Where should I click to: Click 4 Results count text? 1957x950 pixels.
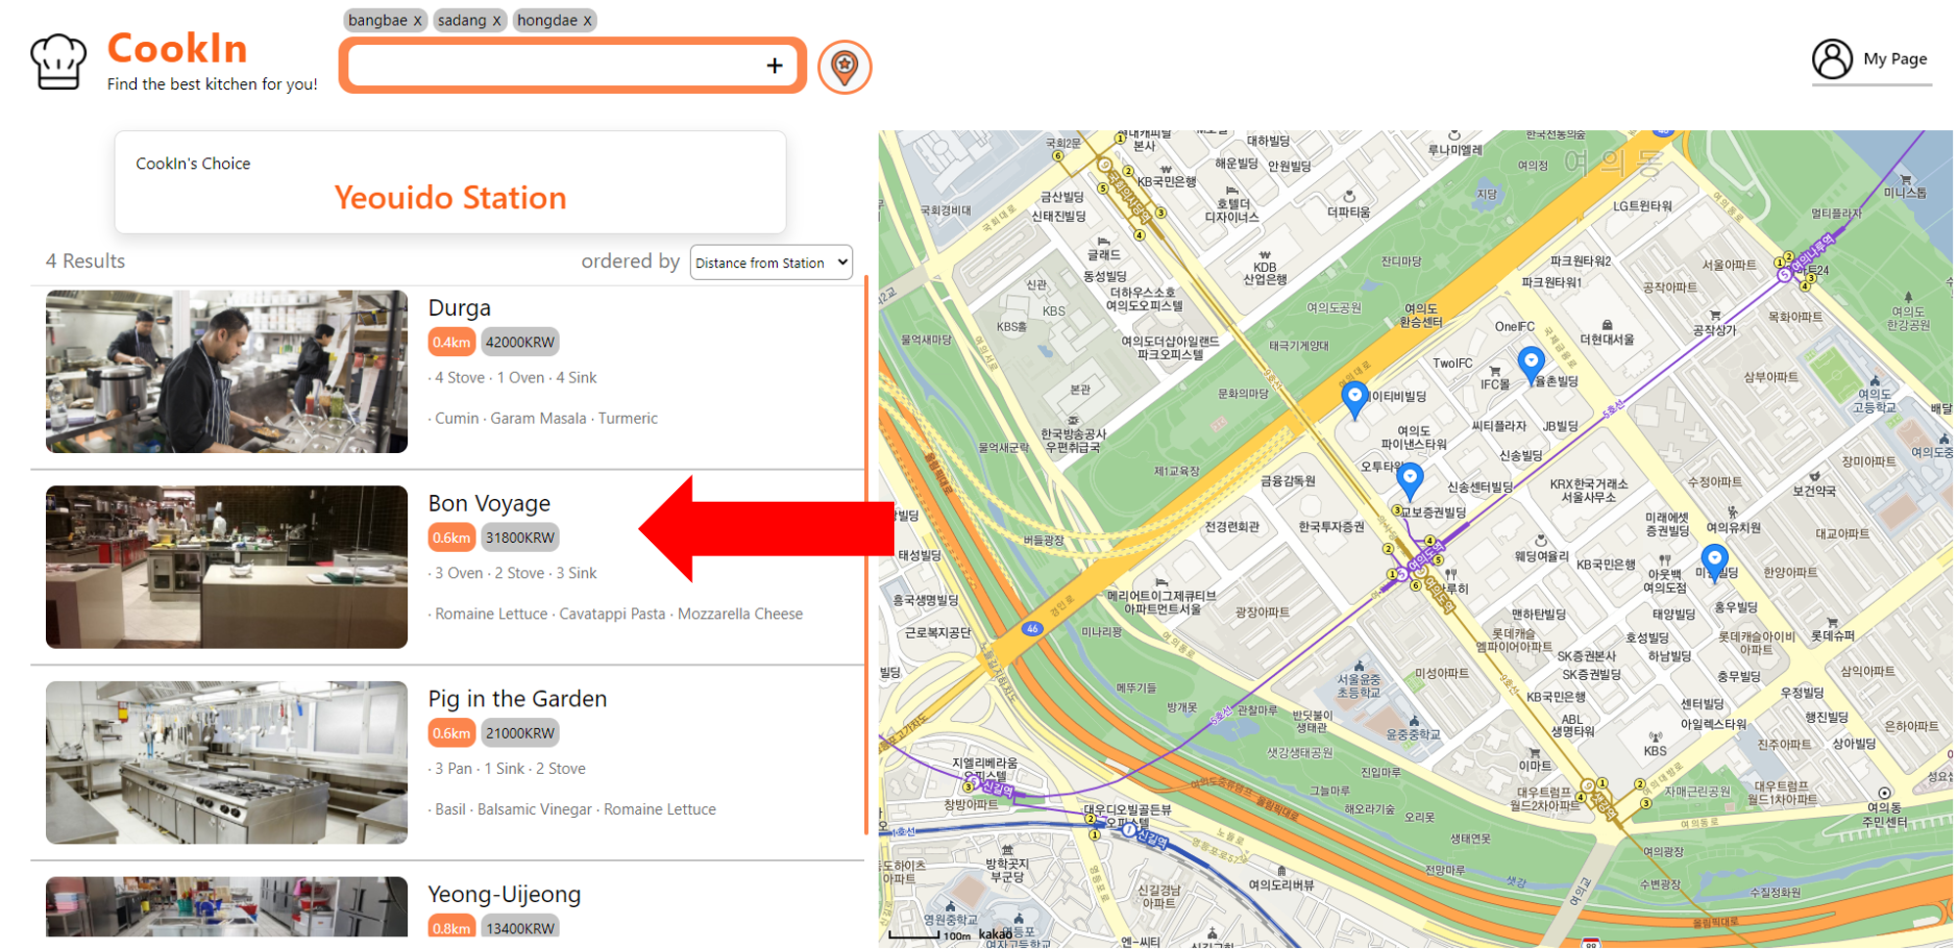pos(85,261)
